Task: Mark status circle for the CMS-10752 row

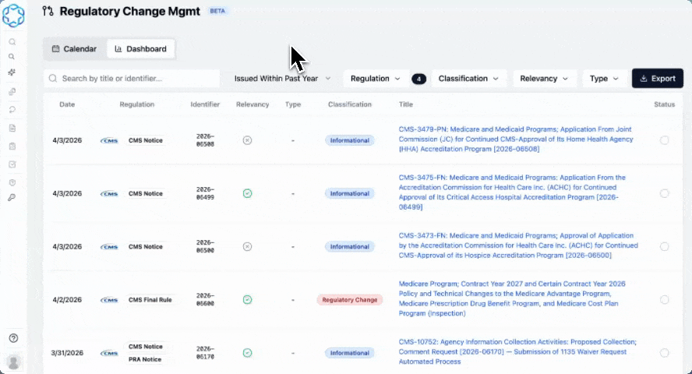Action: (x=664, y=353)
